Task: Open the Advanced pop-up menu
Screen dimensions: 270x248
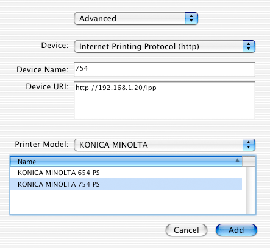Action: (136, 19)
